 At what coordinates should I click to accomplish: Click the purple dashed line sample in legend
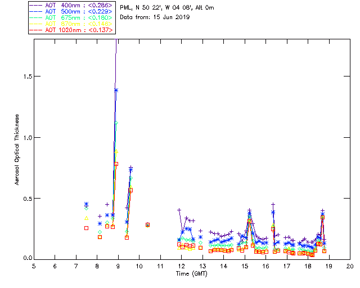pos(36,5)
